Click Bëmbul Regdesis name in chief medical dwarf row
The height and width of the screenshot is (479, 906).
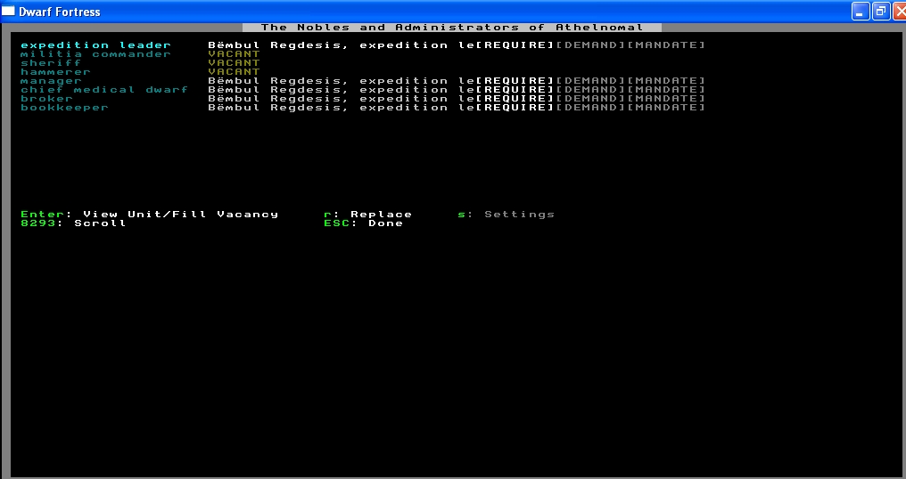(x=278, y=90)
